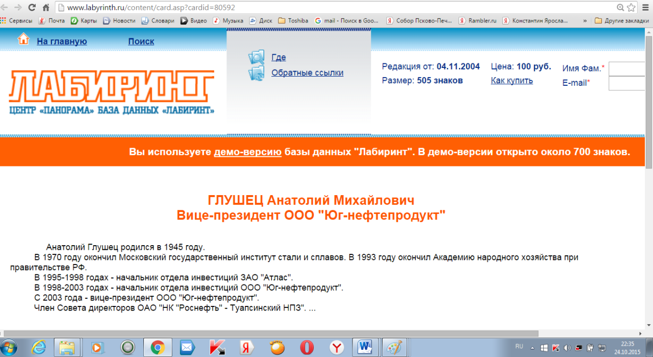Open the Константин Яросла... bookmark
The image size is (653, 357).
point(535,21)
